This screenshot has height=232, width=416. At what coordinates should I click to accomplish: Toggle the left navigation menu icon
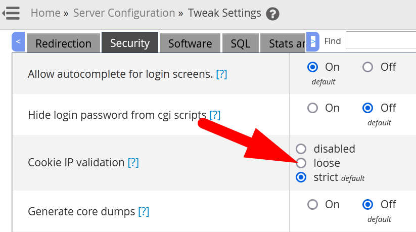(11, 13)
